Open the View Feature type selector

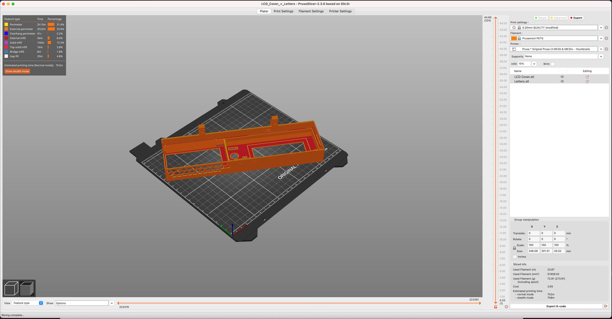pos(28,303)
